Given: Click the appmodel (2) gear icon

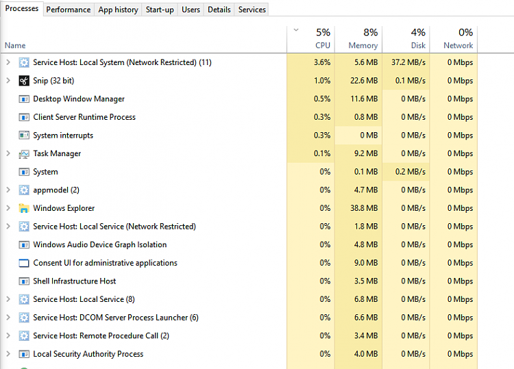Looking at the screenshot, I should (x=24, y=190).
